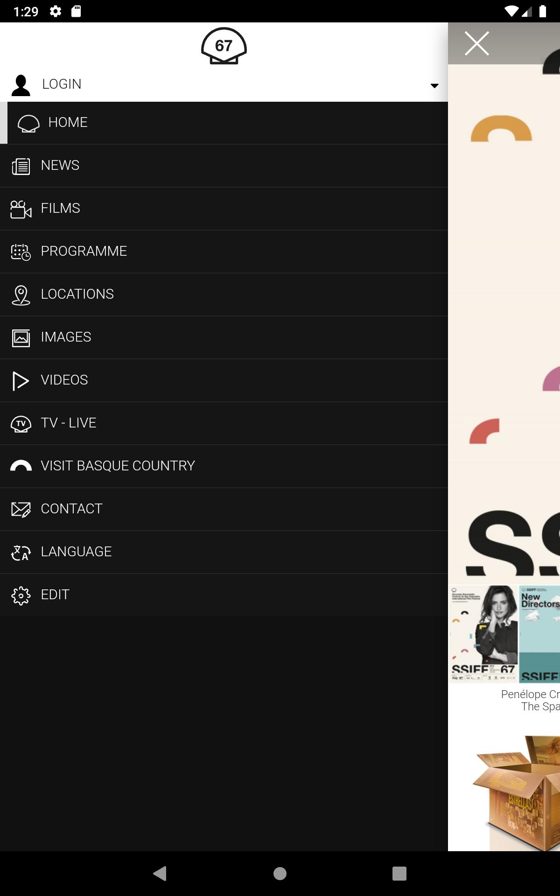
Task: Open the New Directors poster thumbnail
Action: [x=539, y=634]
